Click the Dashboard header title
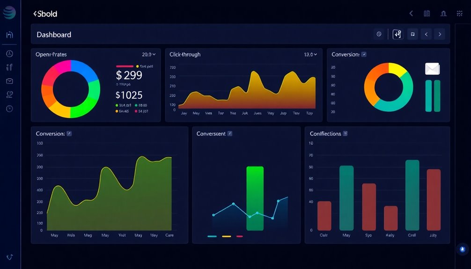 (54, 35)
